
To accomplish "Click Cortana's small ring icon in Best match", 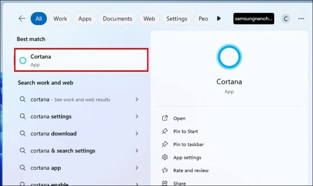I will (23, 60).
